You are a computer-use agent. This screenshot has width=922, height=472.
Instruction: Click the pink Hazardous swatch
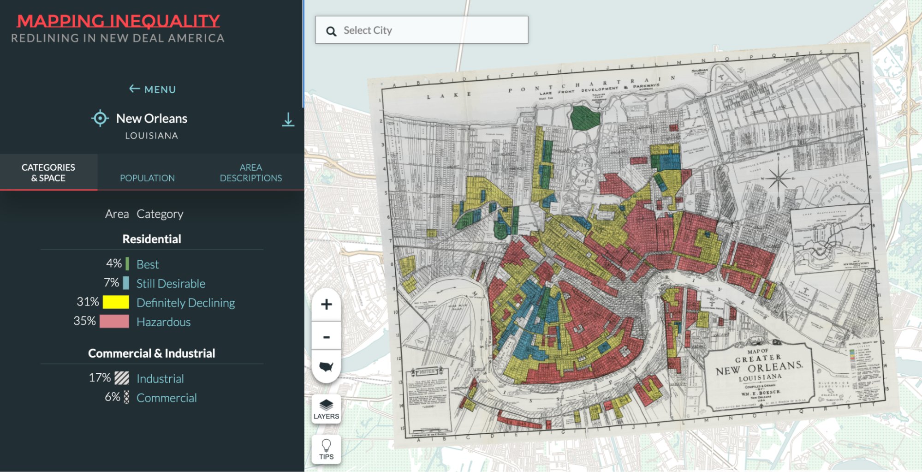114,321
